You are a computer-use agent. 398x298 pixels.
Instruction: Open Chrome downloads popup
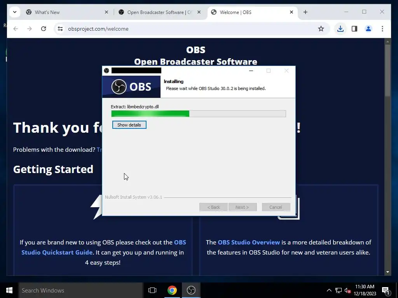pos(340,29)
